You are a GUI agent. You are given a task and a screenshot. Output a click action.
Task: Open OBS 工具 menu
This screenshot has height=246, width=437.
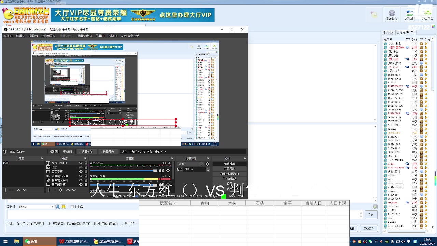(100, 36)
